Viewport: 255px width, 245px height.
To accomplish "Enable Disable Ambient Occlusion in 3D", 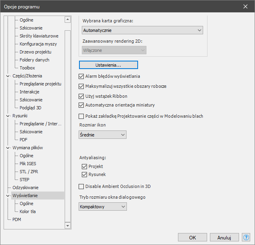I will (81, 186).
